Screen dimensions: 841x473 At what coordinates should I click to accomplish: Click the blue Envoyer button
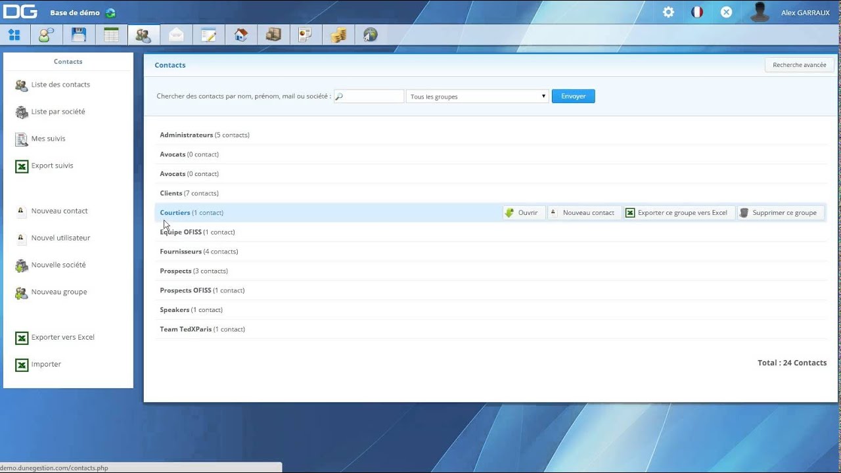[x=573, y=96]
